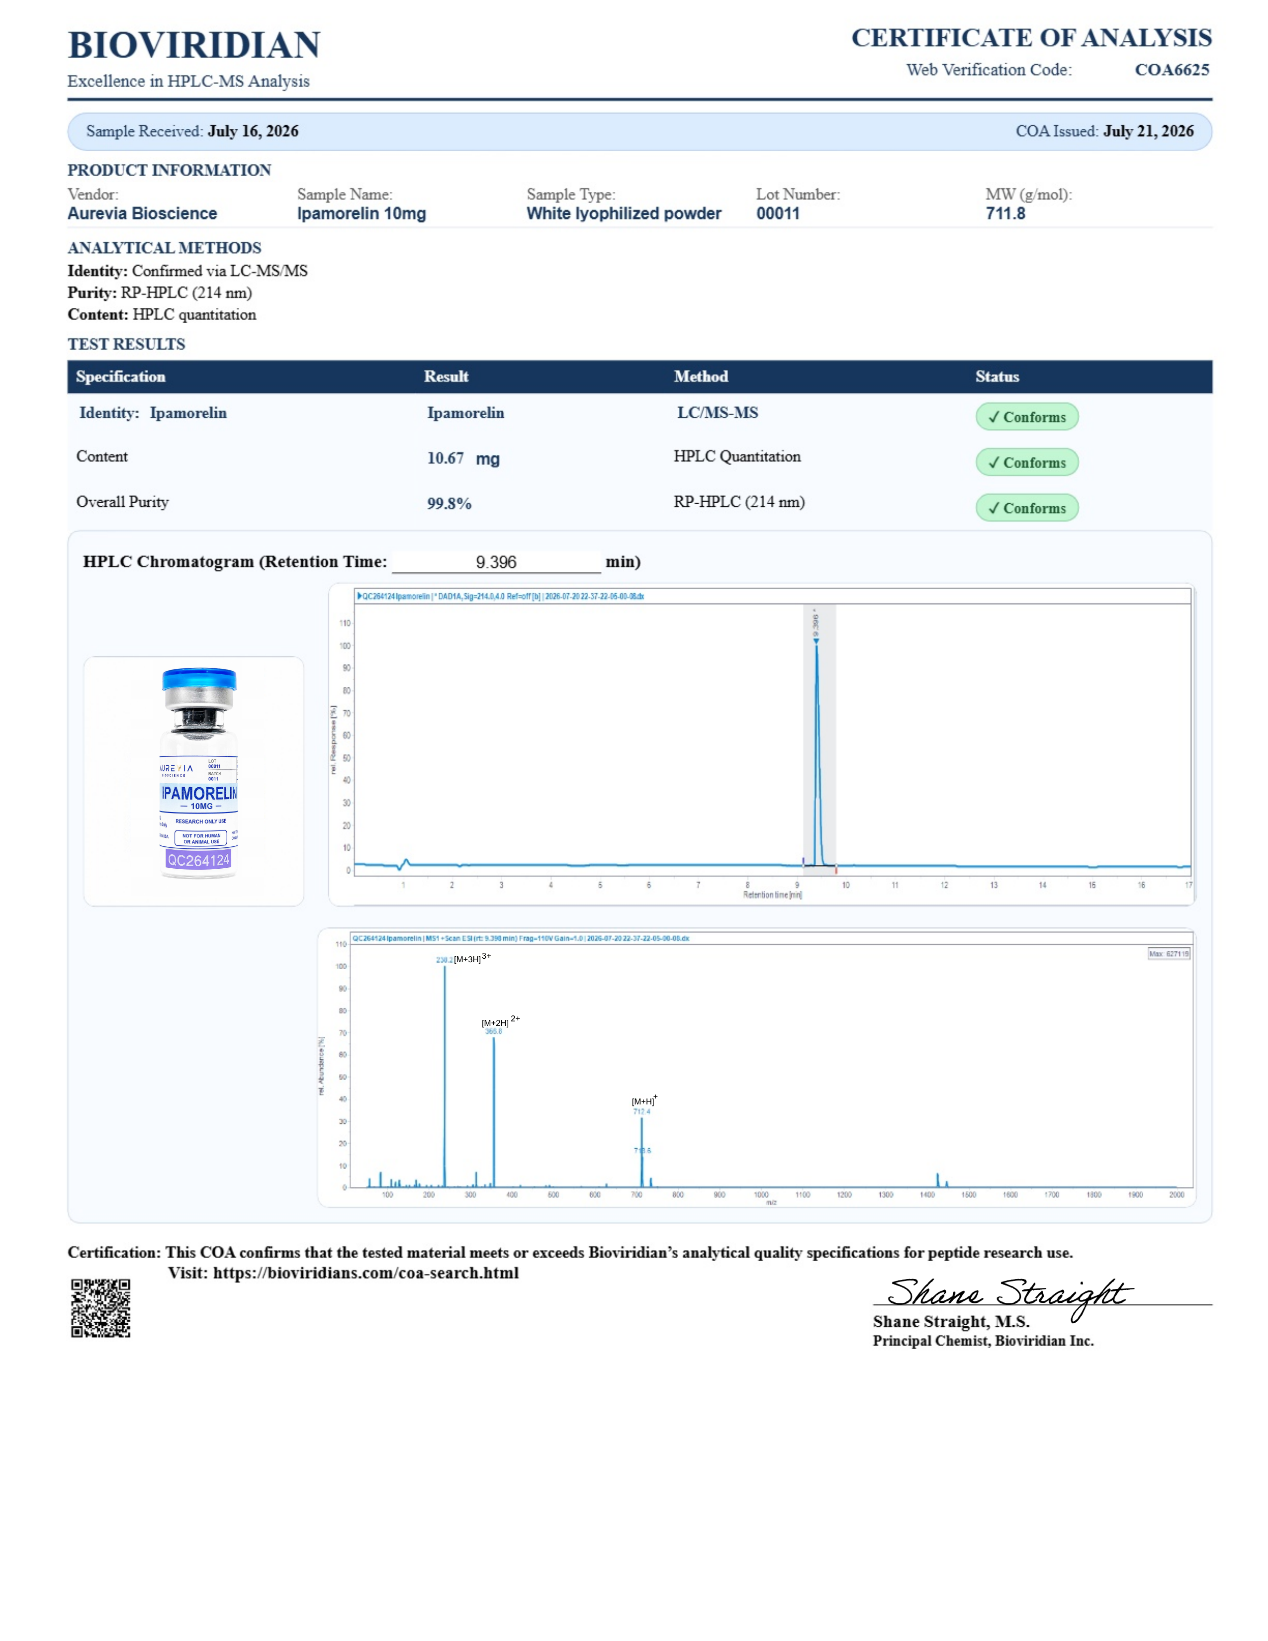Click the Max: 627119 box in the mass spectrum
This screenshot has width=1268, height=1641.
(x=1169, y=954)
